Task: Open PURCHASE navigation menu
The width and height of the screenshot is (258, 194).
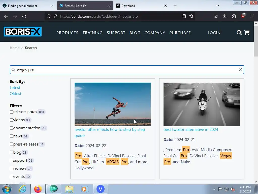Action: click(x=180, y=33)
